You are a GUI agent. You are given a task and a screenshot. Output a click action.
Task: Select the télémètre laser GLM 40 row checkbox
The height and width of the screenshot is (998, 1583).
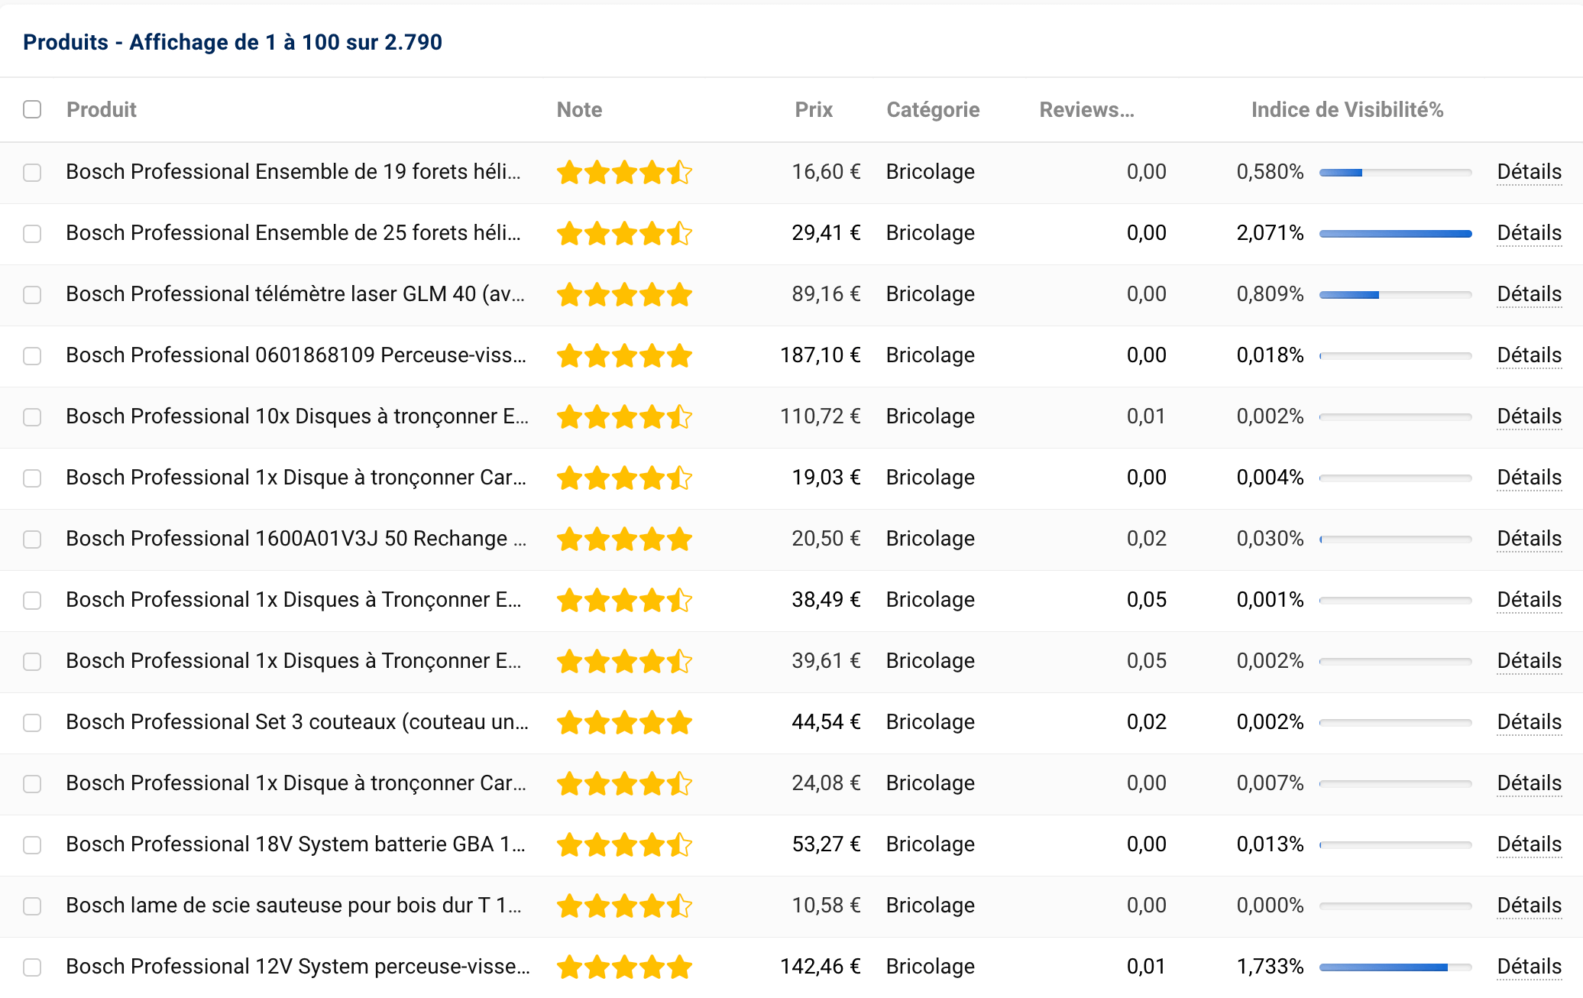pyautogui.click(x=32, y=295)
